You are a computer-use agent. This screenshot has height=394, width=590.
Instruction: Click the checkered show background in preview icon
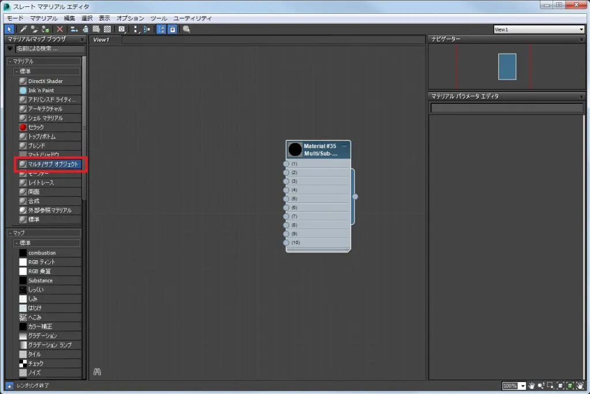[x=107, y=29]
